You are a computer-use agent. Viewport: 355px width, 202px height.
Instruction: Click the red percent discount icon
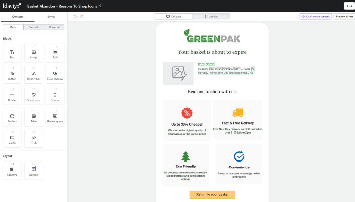coord(187,113)
